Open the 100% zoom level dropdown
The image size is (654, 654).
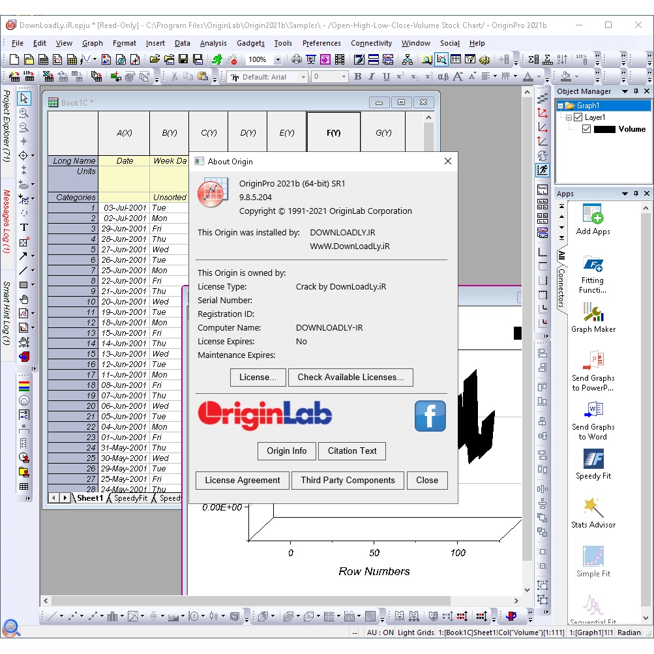pyautogui.click(x=277, y=59)
